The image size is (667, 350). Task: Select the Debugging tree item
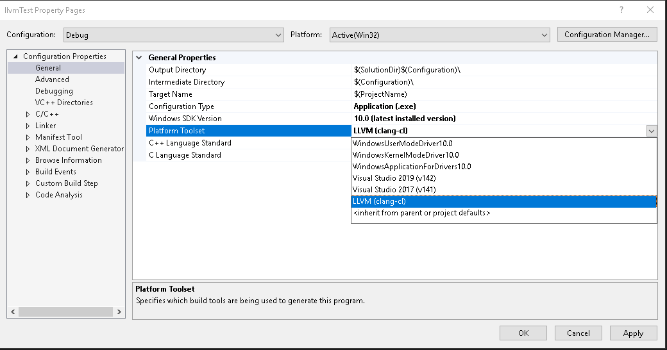[x=54, y=90]
